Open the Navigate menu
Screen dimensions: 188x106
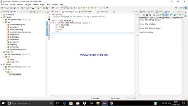28,5
